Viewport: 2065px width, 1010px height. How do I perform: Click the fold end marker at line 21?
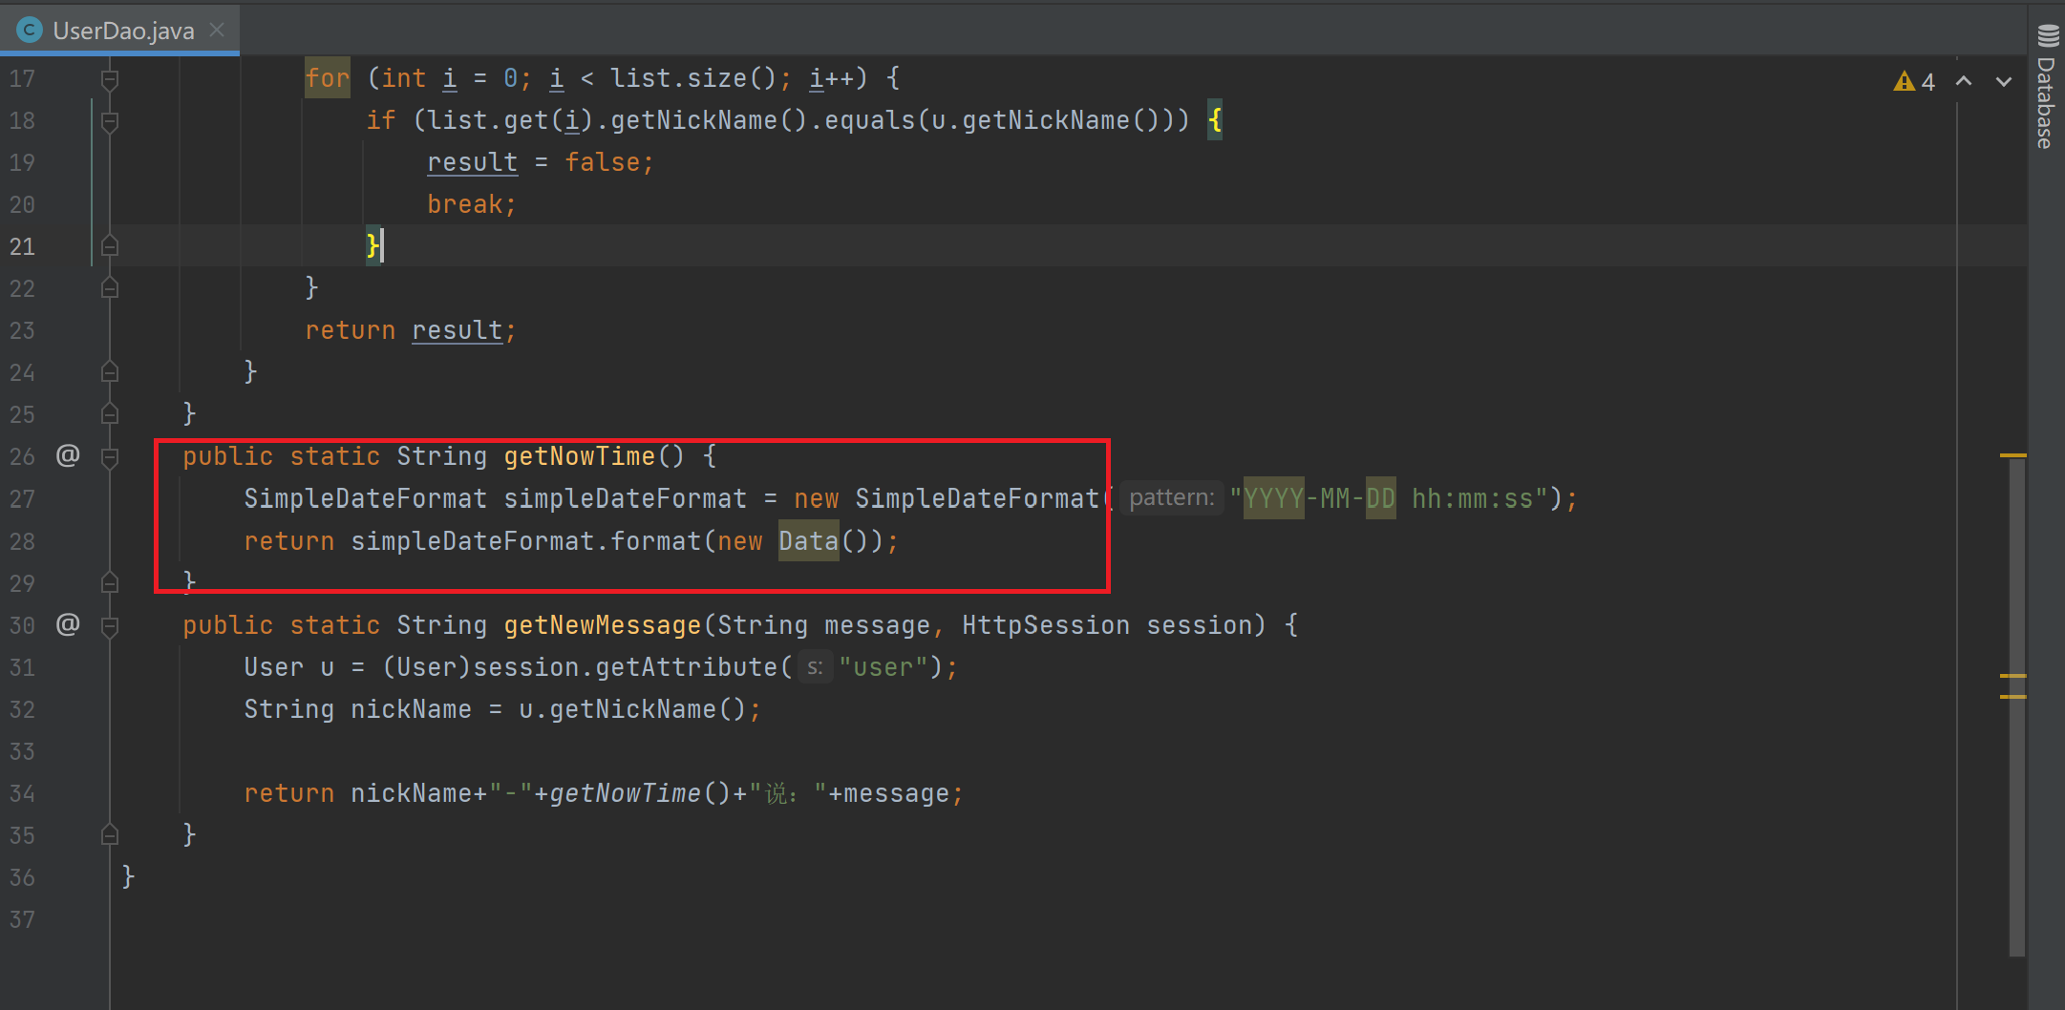tap(109, 245)
